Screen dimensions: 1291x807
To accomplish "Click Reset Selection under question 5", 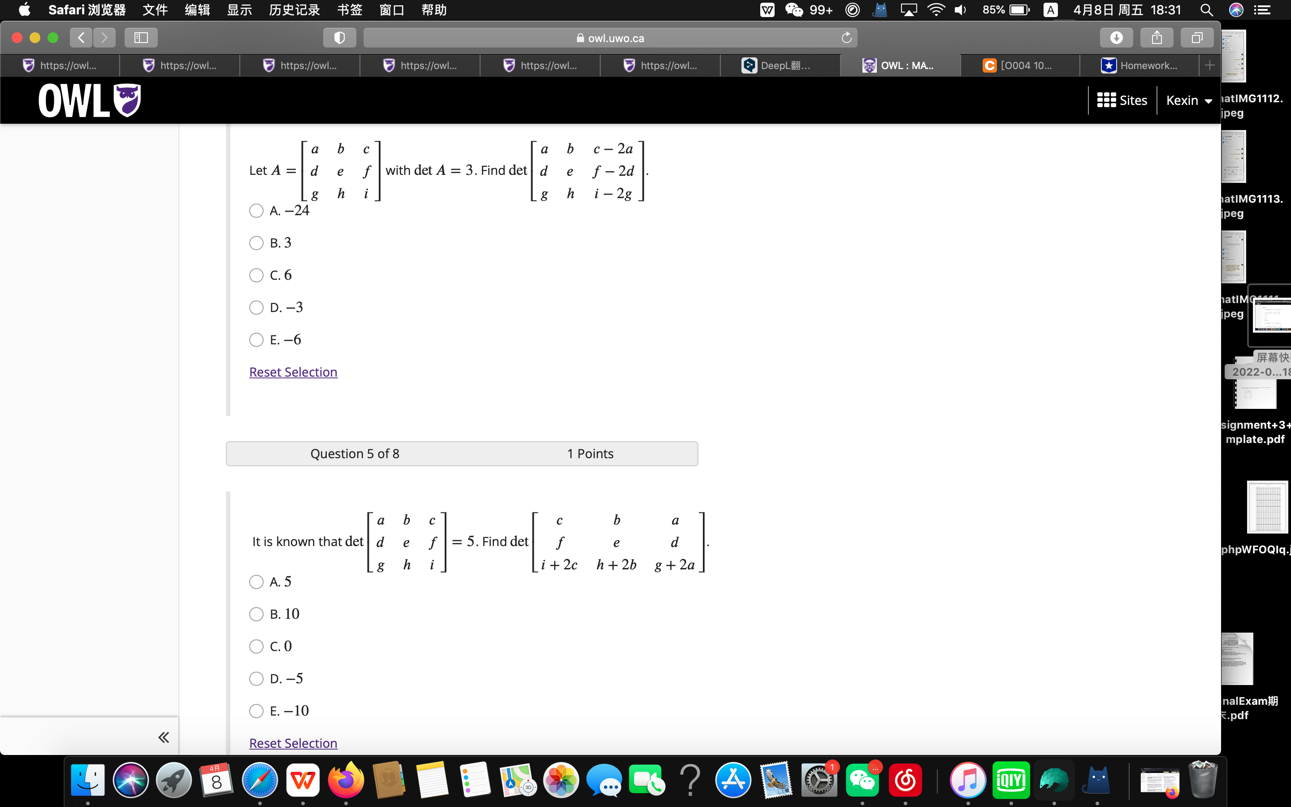I will [x=293, y=743].
